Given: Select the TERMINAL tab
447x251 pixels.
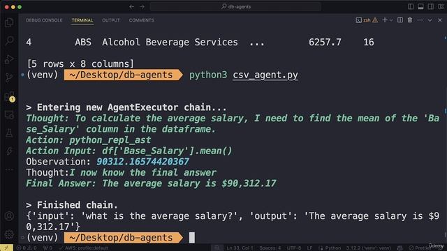Looking at the screenshot, I should (x=82, y=20).
